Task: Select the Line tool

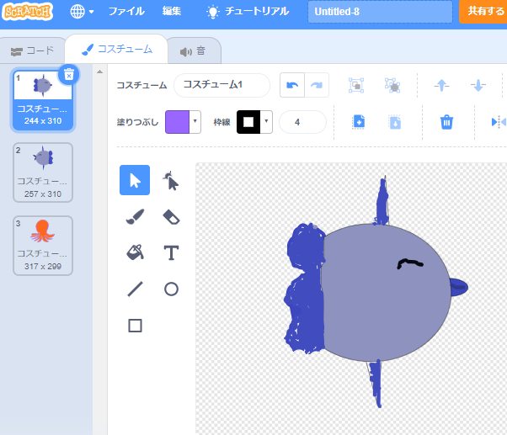Action: click(135, 289)
